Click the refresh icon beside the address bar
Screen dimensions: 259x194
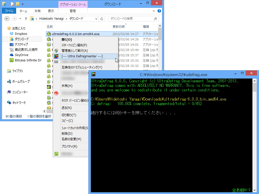pyautogui.click(x=102, y=18)
